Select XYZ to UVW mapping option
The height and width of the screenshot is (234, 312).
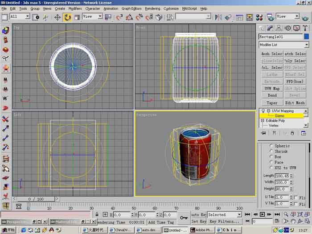pyautogui.click(x=271, y=168)
